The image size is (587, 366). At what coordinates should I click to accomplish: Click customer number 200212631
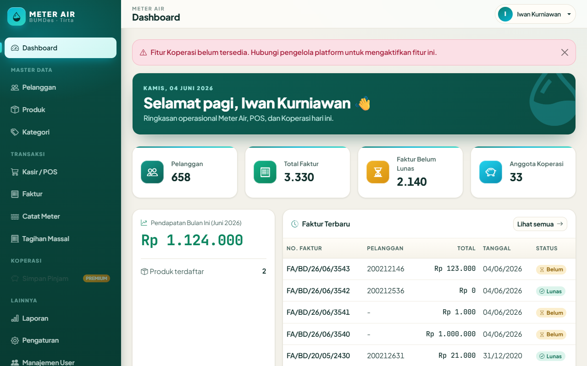(x=386, y=356)
